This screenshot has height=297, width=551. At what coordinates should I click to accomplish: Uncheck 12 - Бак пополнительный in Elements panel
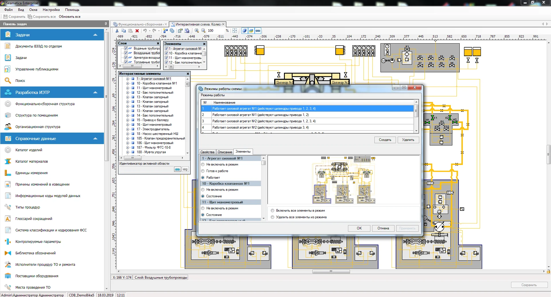tap(166, 62)
